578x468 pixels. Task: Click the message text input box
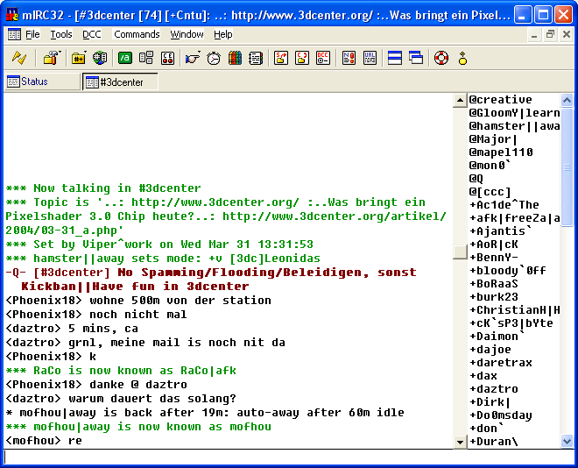tap(289, 457)
